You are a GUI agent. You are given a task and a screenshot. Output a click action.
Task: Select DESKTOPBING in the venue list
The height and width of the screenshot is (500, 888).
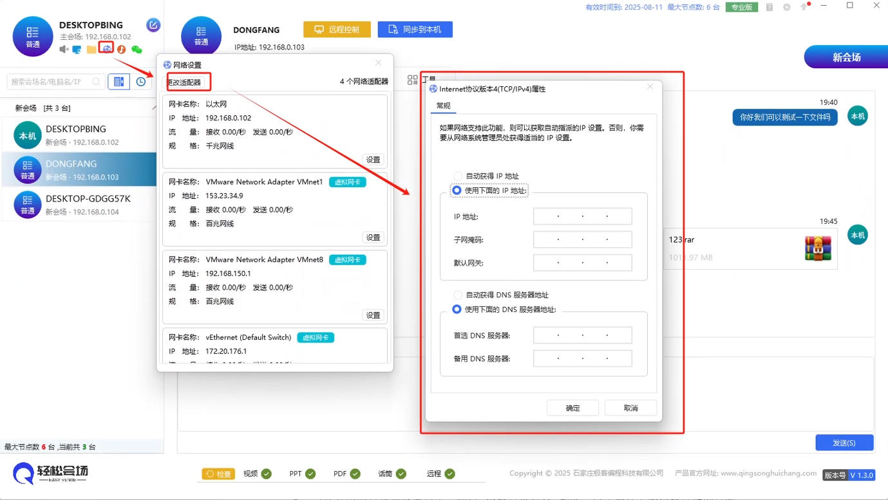[79, 135]
